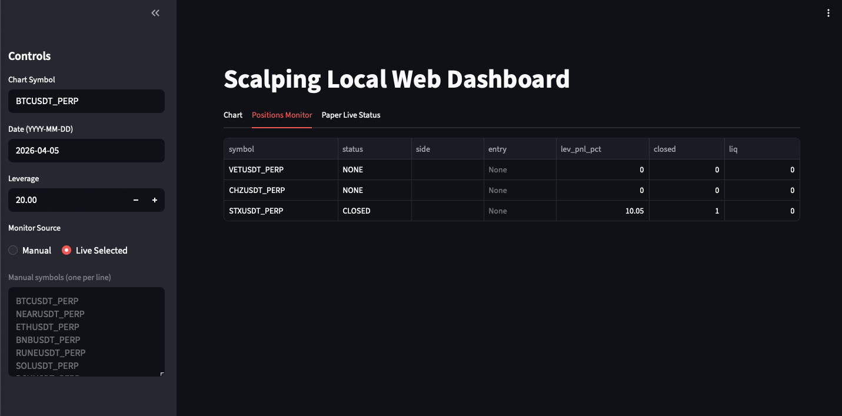The image size is (842, 416).
Task: Click the Positions Monitor tab
Action: coord(282,115)
